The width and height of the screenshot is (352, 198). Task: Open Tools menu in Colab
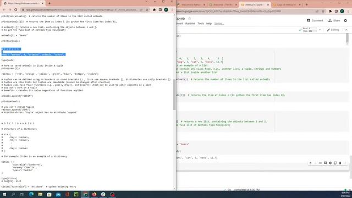click(x=200, y=23)
